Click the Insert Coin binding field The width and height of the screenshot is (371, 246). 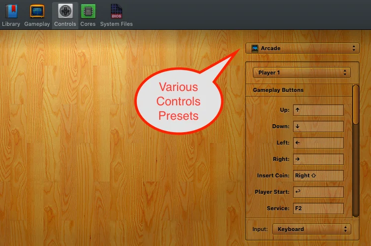tap(318, 175)
